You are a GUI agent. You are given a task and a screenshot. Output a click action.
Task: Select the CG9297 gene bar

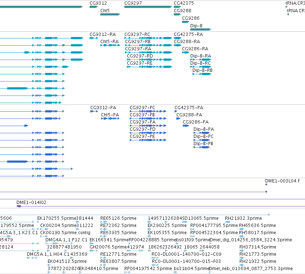(148, 7)
